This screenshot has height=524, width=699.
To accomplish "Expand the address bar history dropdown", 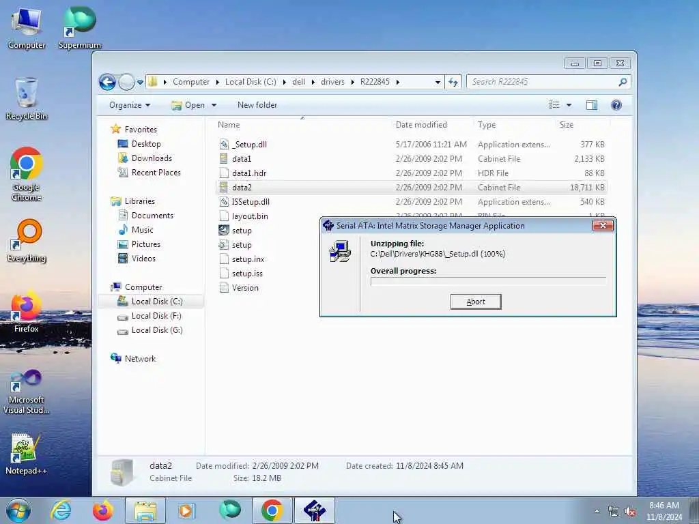I will tap(438, 82).
